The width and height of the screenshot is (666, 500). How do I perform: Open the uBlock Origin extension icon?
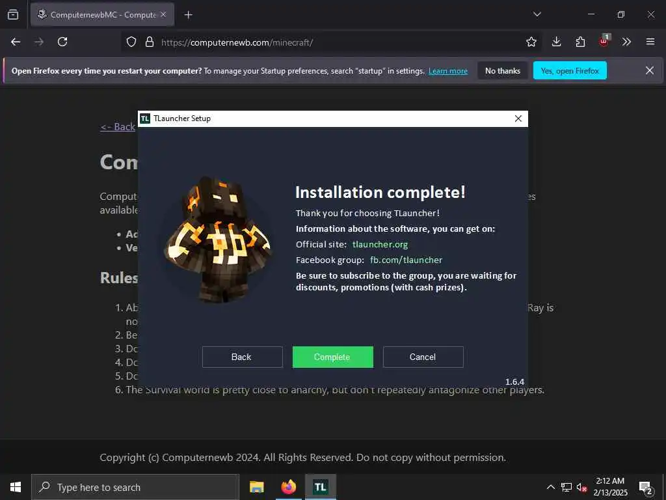pyautogui.click(x=604, y=41)
